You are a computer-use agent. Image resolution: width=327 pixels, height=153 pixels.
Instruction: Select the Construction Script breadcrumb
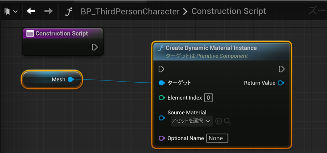coord(229,11)
